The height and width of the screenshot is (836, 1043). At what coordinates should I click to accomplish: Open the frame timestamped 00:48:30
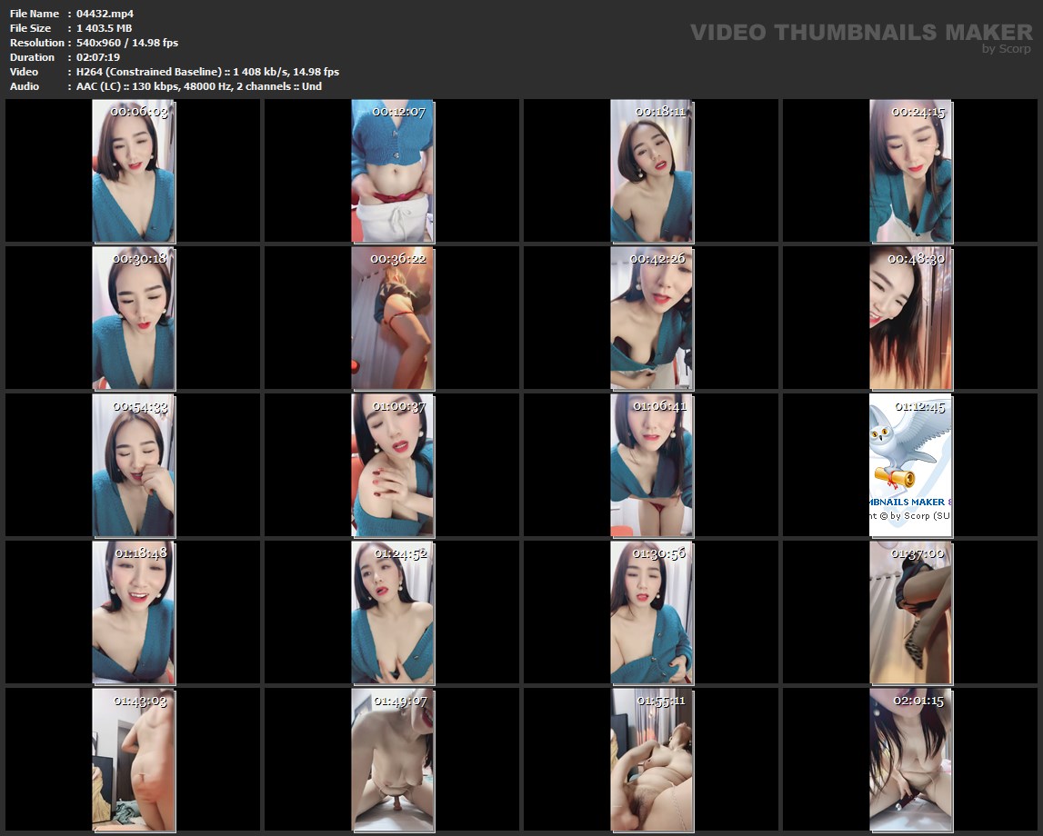[910, 318]
